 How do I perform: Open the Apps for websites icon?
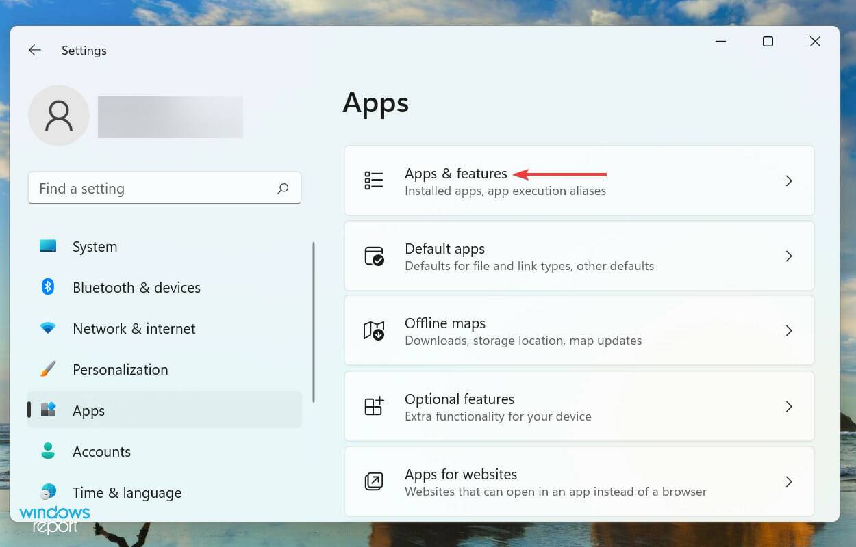point(373,481)
